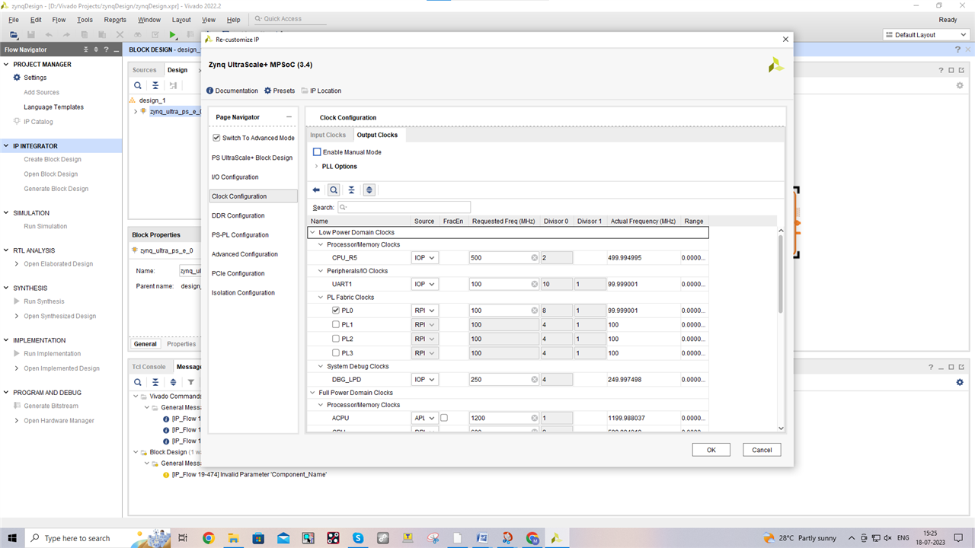Open Skype from the Windows taskbar
Image resolution: width=975 pixels, height=548 pixels.
[x=357, y=538]
